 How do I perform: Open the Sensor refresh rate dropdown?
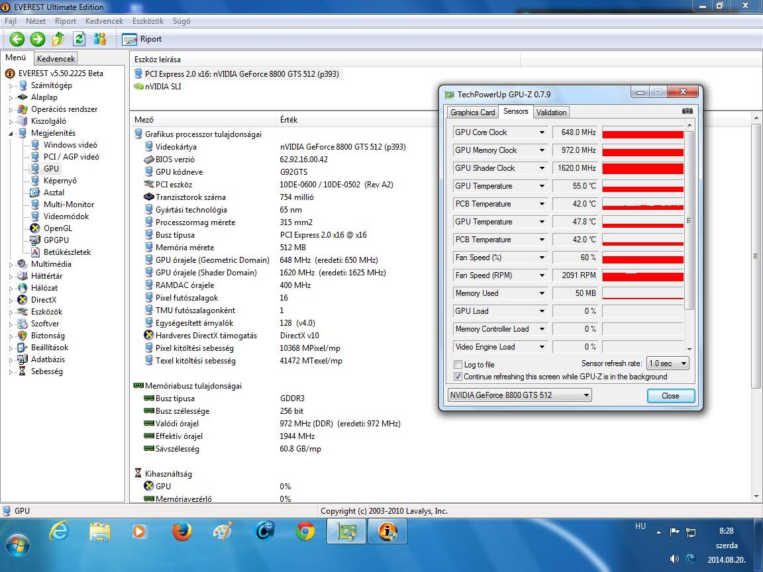(x=668, y=363)
